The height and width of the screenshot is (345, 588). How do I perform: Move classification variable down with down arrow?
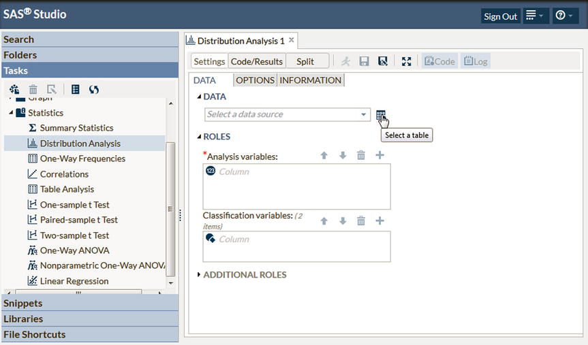click(x=343, y=221)
